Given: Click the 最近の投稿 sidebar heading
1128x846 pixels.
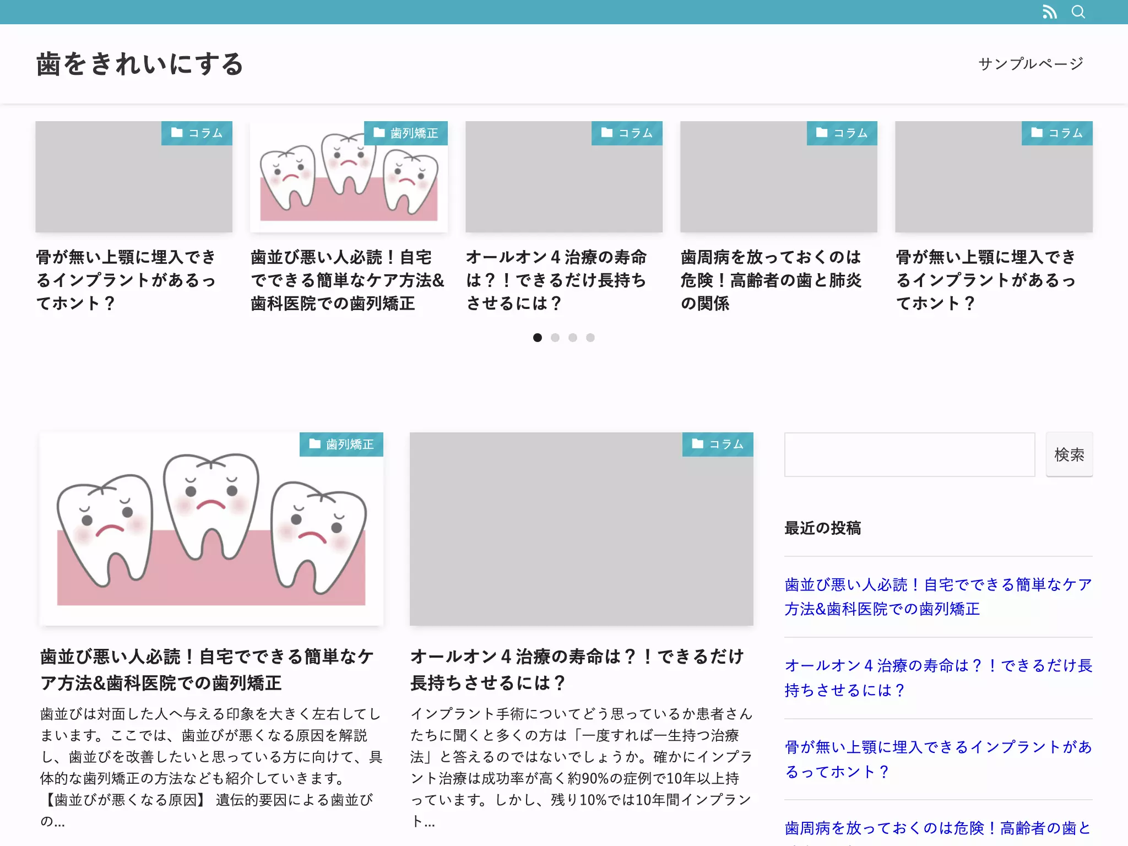Looking at the screenshot, I should (823, 528).
